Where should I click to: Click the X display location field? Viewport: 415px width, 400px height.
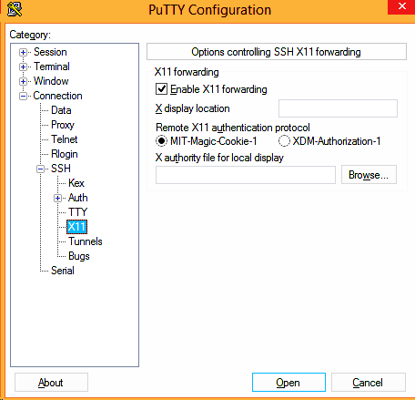coord(338,108)
